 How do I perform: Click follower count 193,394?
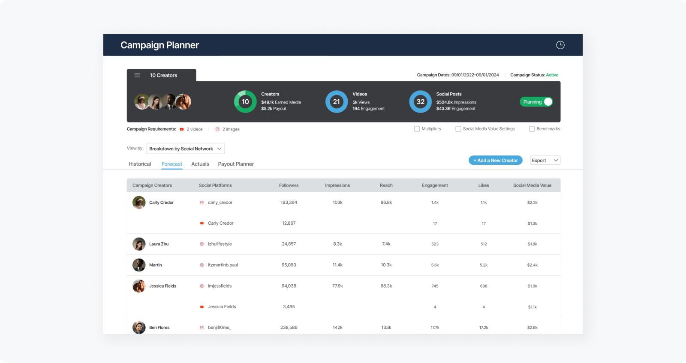(x=289, y=202)
